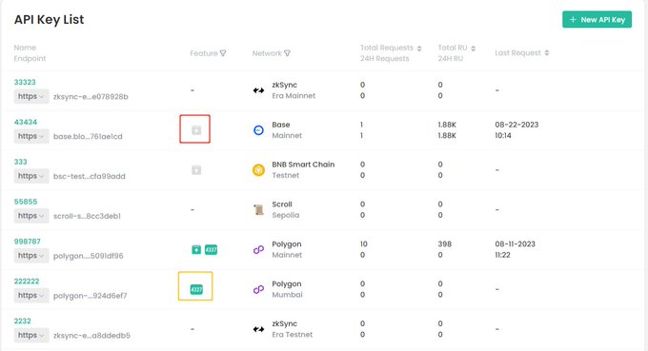Screen dimensions: 648x351
Task: Click the Era Testnet label
Action: tap(292, 335)
